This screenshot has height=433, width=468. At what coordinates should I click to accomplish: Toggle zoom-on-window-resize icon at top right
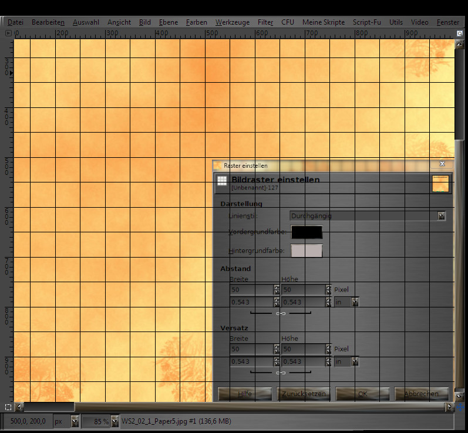[x=460, y=33]
